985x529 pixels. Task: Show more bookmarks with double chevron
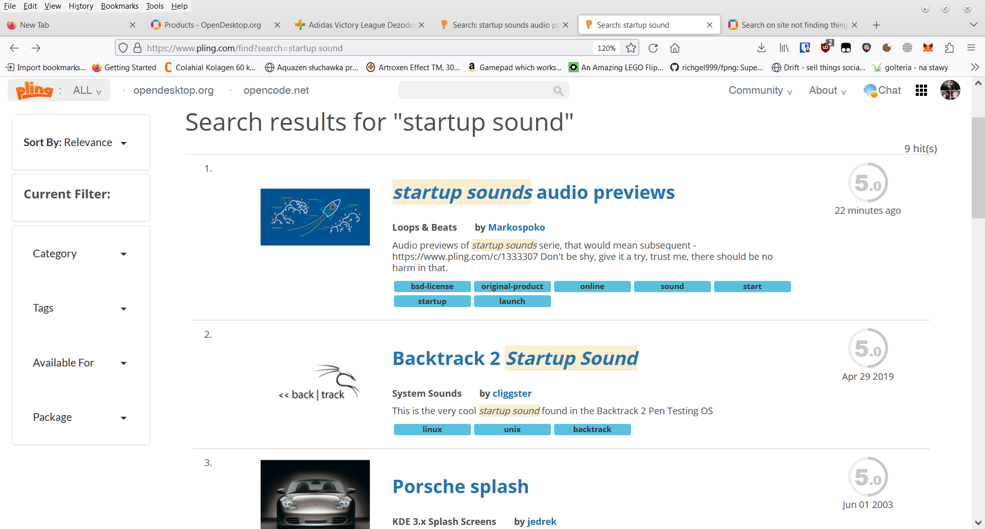click(975, 67)
